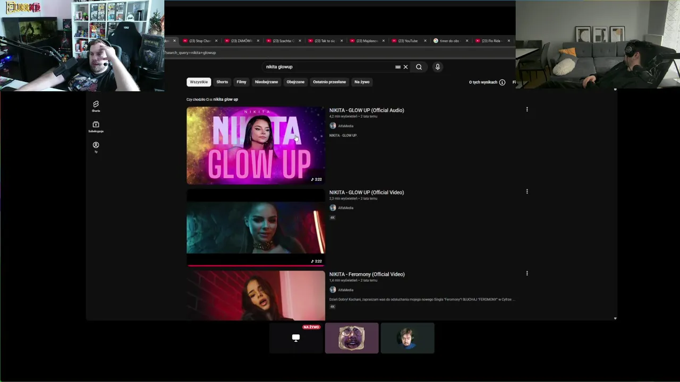The image size is (680, 382).
Task: Select the 'Na żywo' filter chip
Action: point(362,82)
